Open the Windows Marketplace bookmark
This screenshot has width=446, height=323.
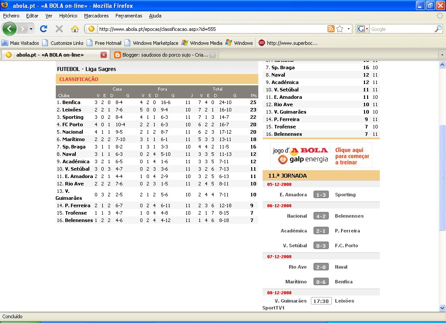point(152,43)
